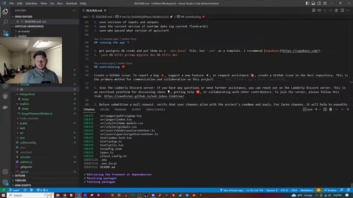Expand the ai-snacks folder
Viewport: 353px width, 198px height.
pos(24,31)
